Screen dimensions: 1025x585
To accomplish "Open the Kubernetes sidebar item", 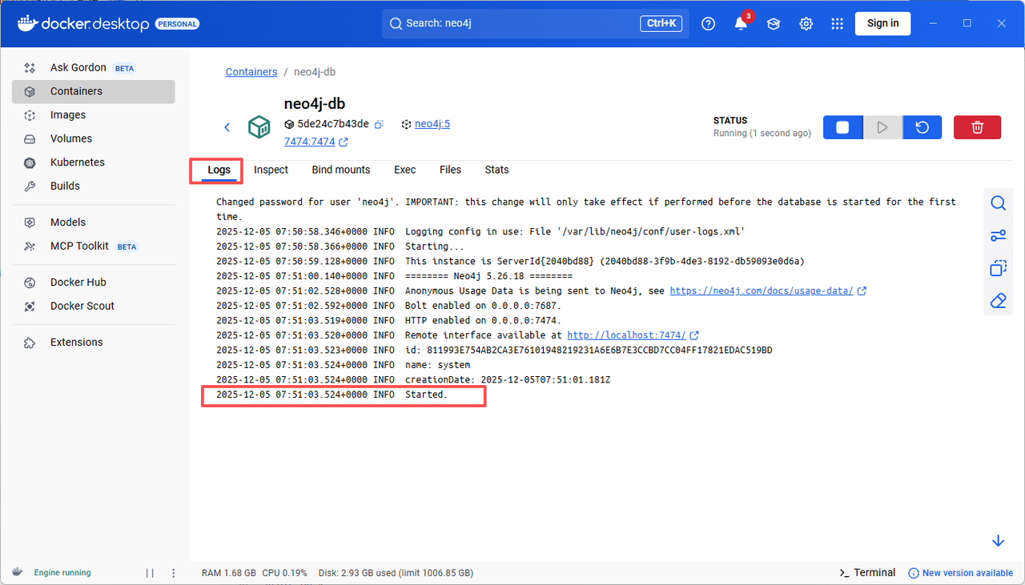I will [x=93, y=162].
